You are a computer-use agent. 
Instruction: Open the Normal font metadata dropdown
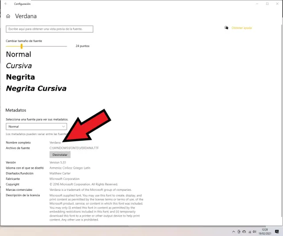(36, 126)
